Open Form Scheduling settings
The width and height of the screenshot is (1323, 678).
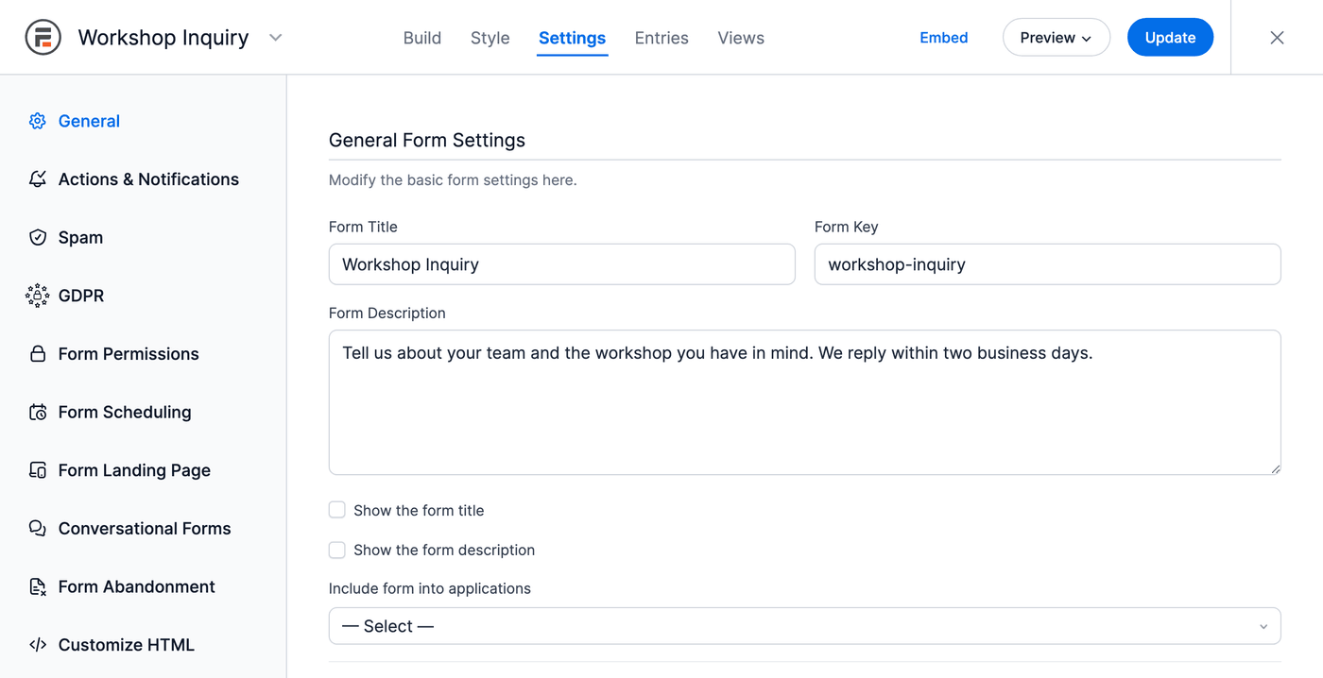pos(125,412)
